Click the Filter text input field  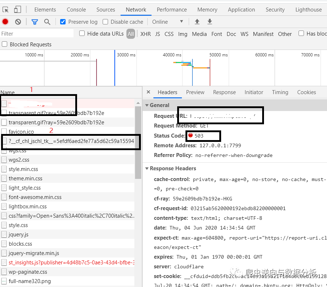click(37, 34)
